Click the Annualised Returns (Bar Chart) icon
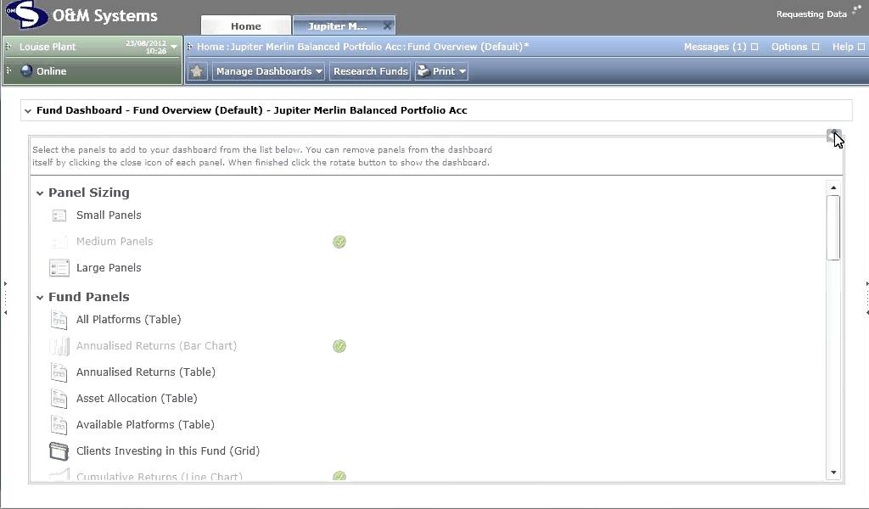Screen dimensions: 869x509 [59, 346]
